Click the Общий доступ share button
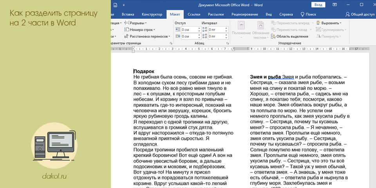This screenshot has width=376, height=188. (x=360, y=14)
